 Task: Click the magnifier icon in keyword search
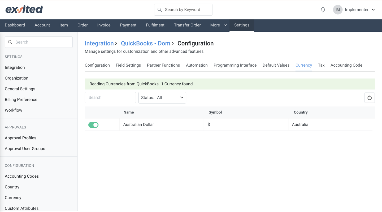[x=159, y=10]
